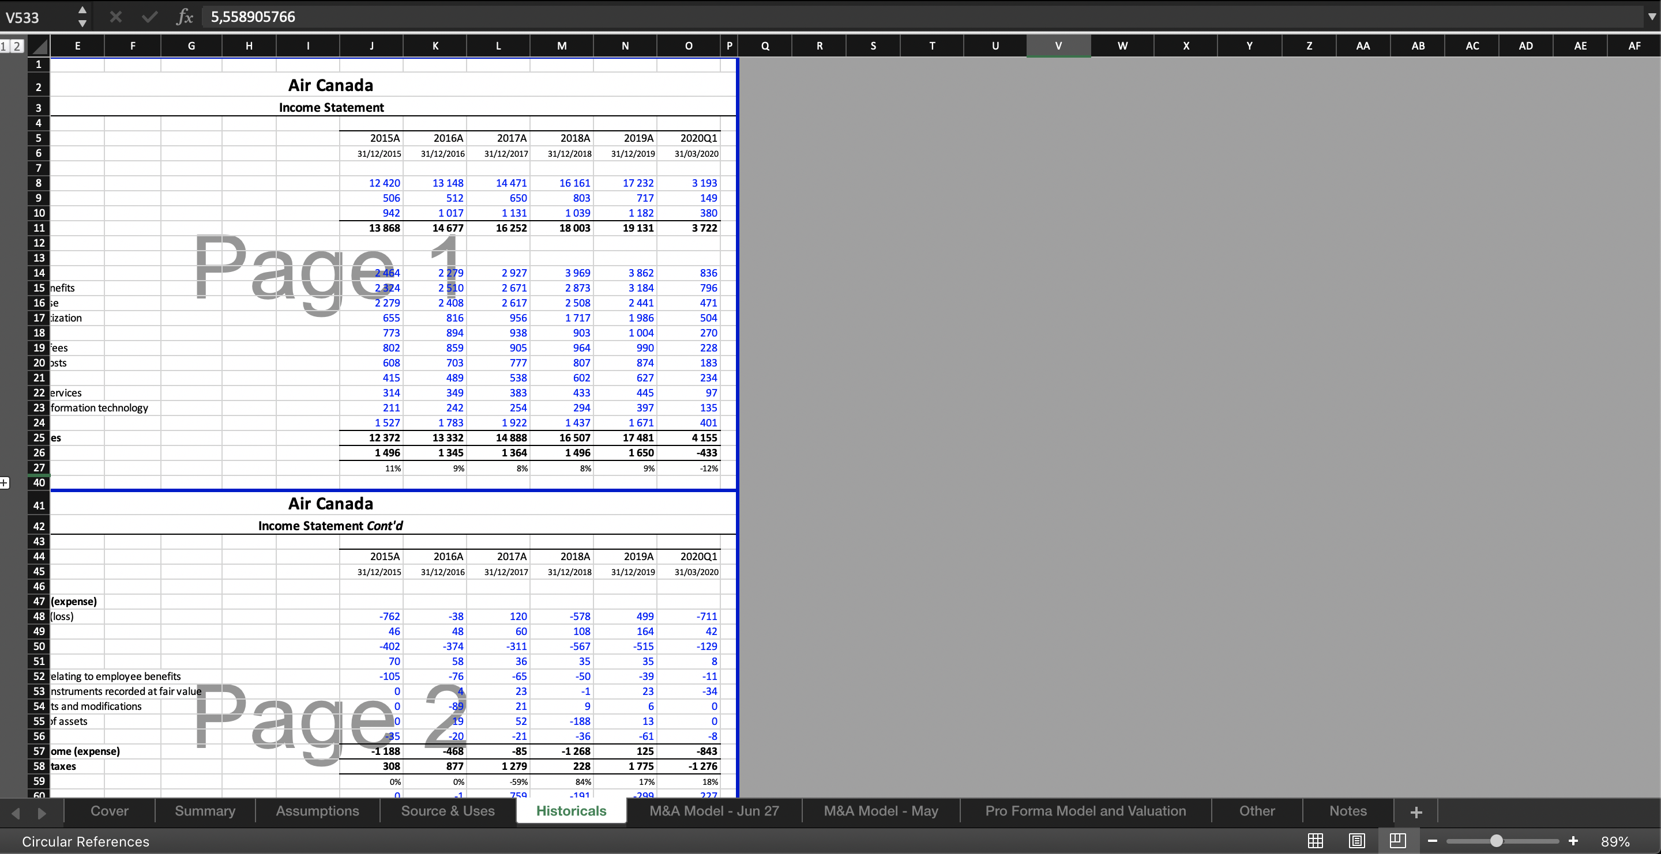Click the 2020Q1 header in row 44

pos(698,557)
